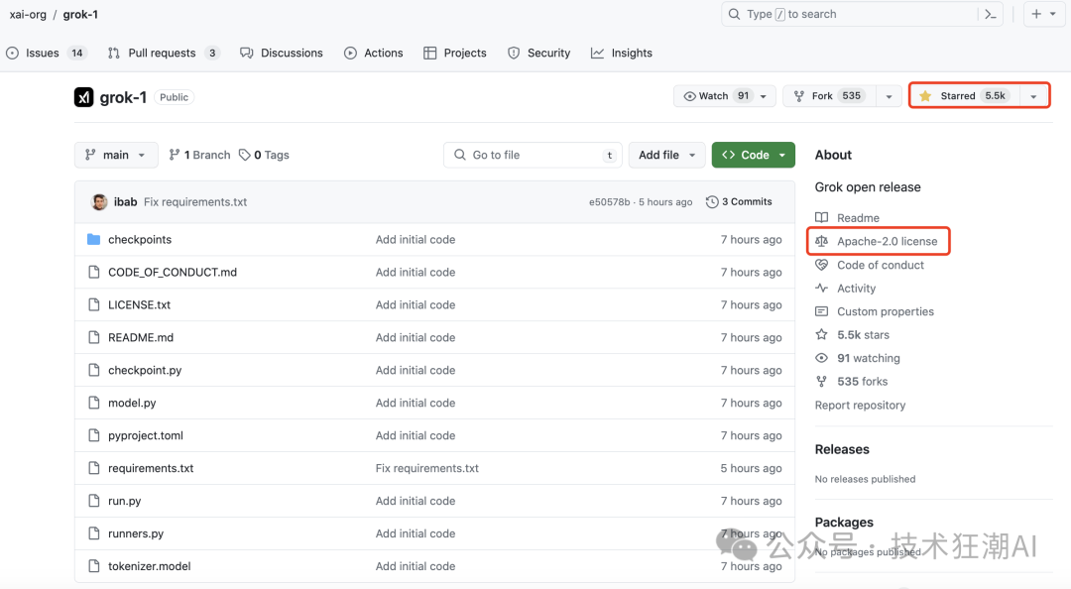Open the create-new dropdown arrow

tap(1052, 14)
